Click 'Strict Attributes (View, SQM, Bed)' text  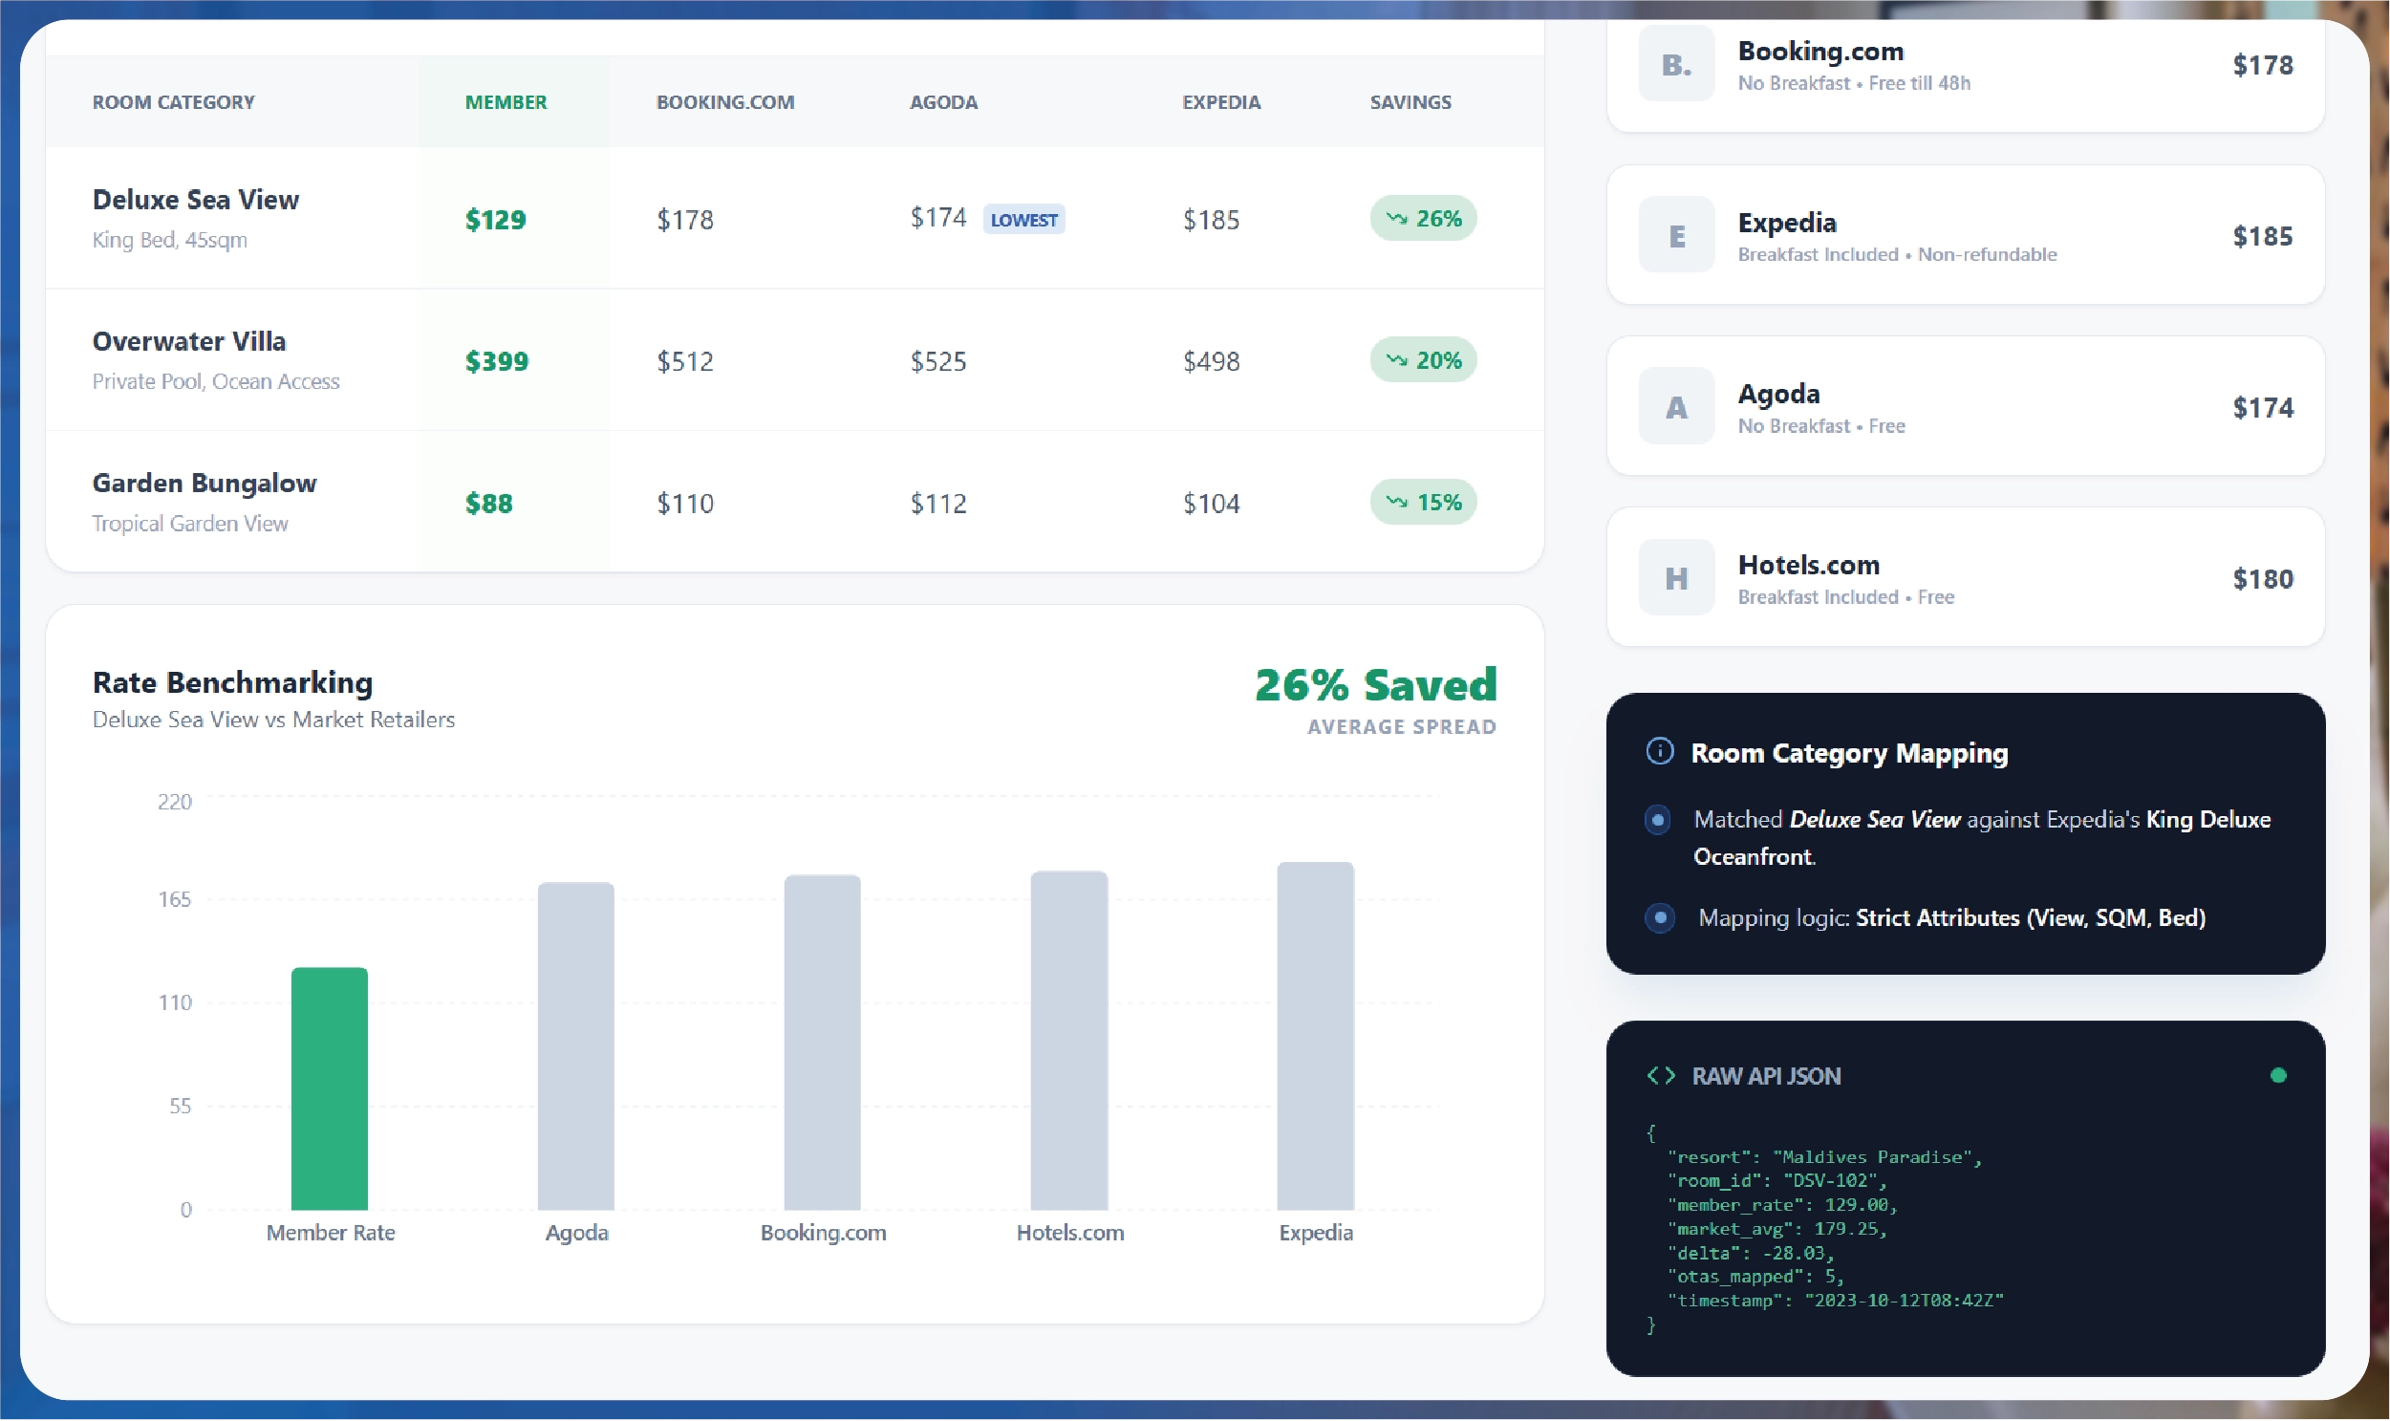tap(2031, 918)
